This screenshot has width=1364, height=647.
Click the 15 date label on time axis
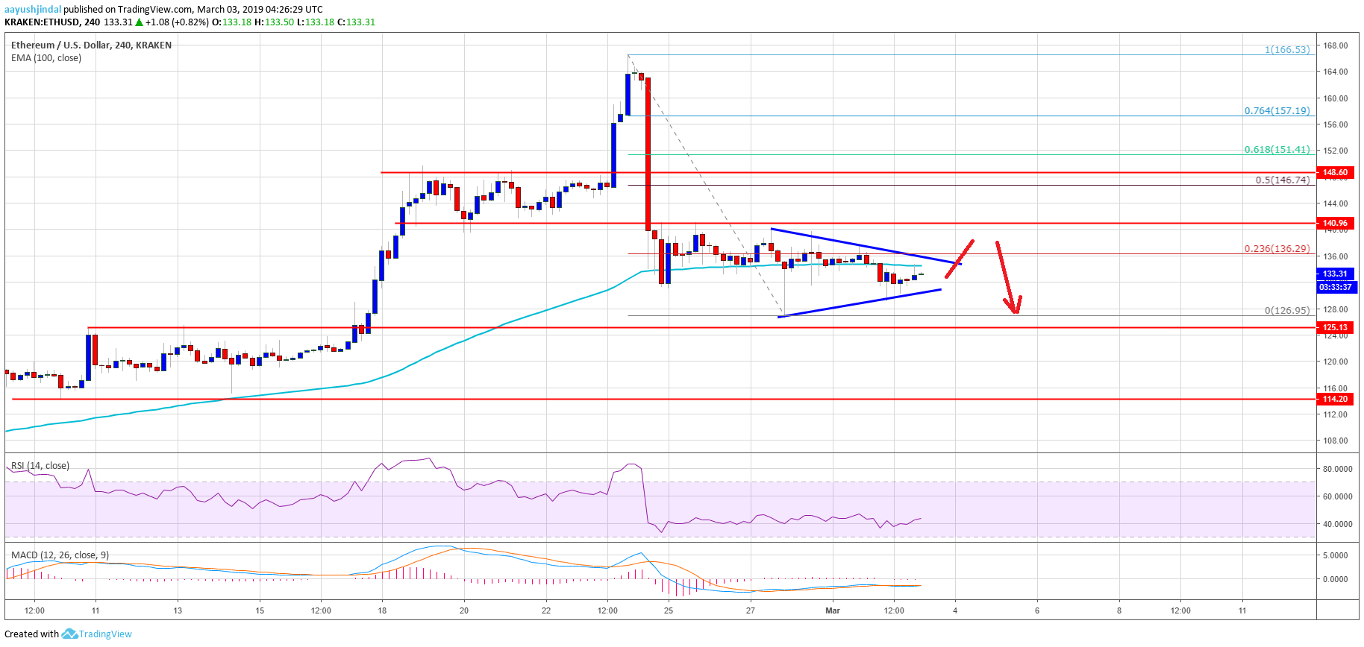pos(260,611)
